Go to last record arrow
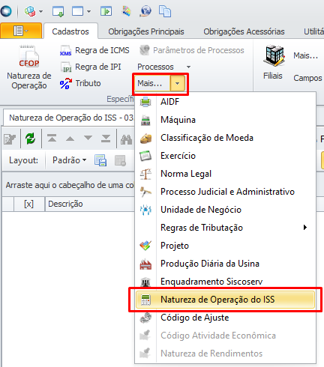 (106, 139)
